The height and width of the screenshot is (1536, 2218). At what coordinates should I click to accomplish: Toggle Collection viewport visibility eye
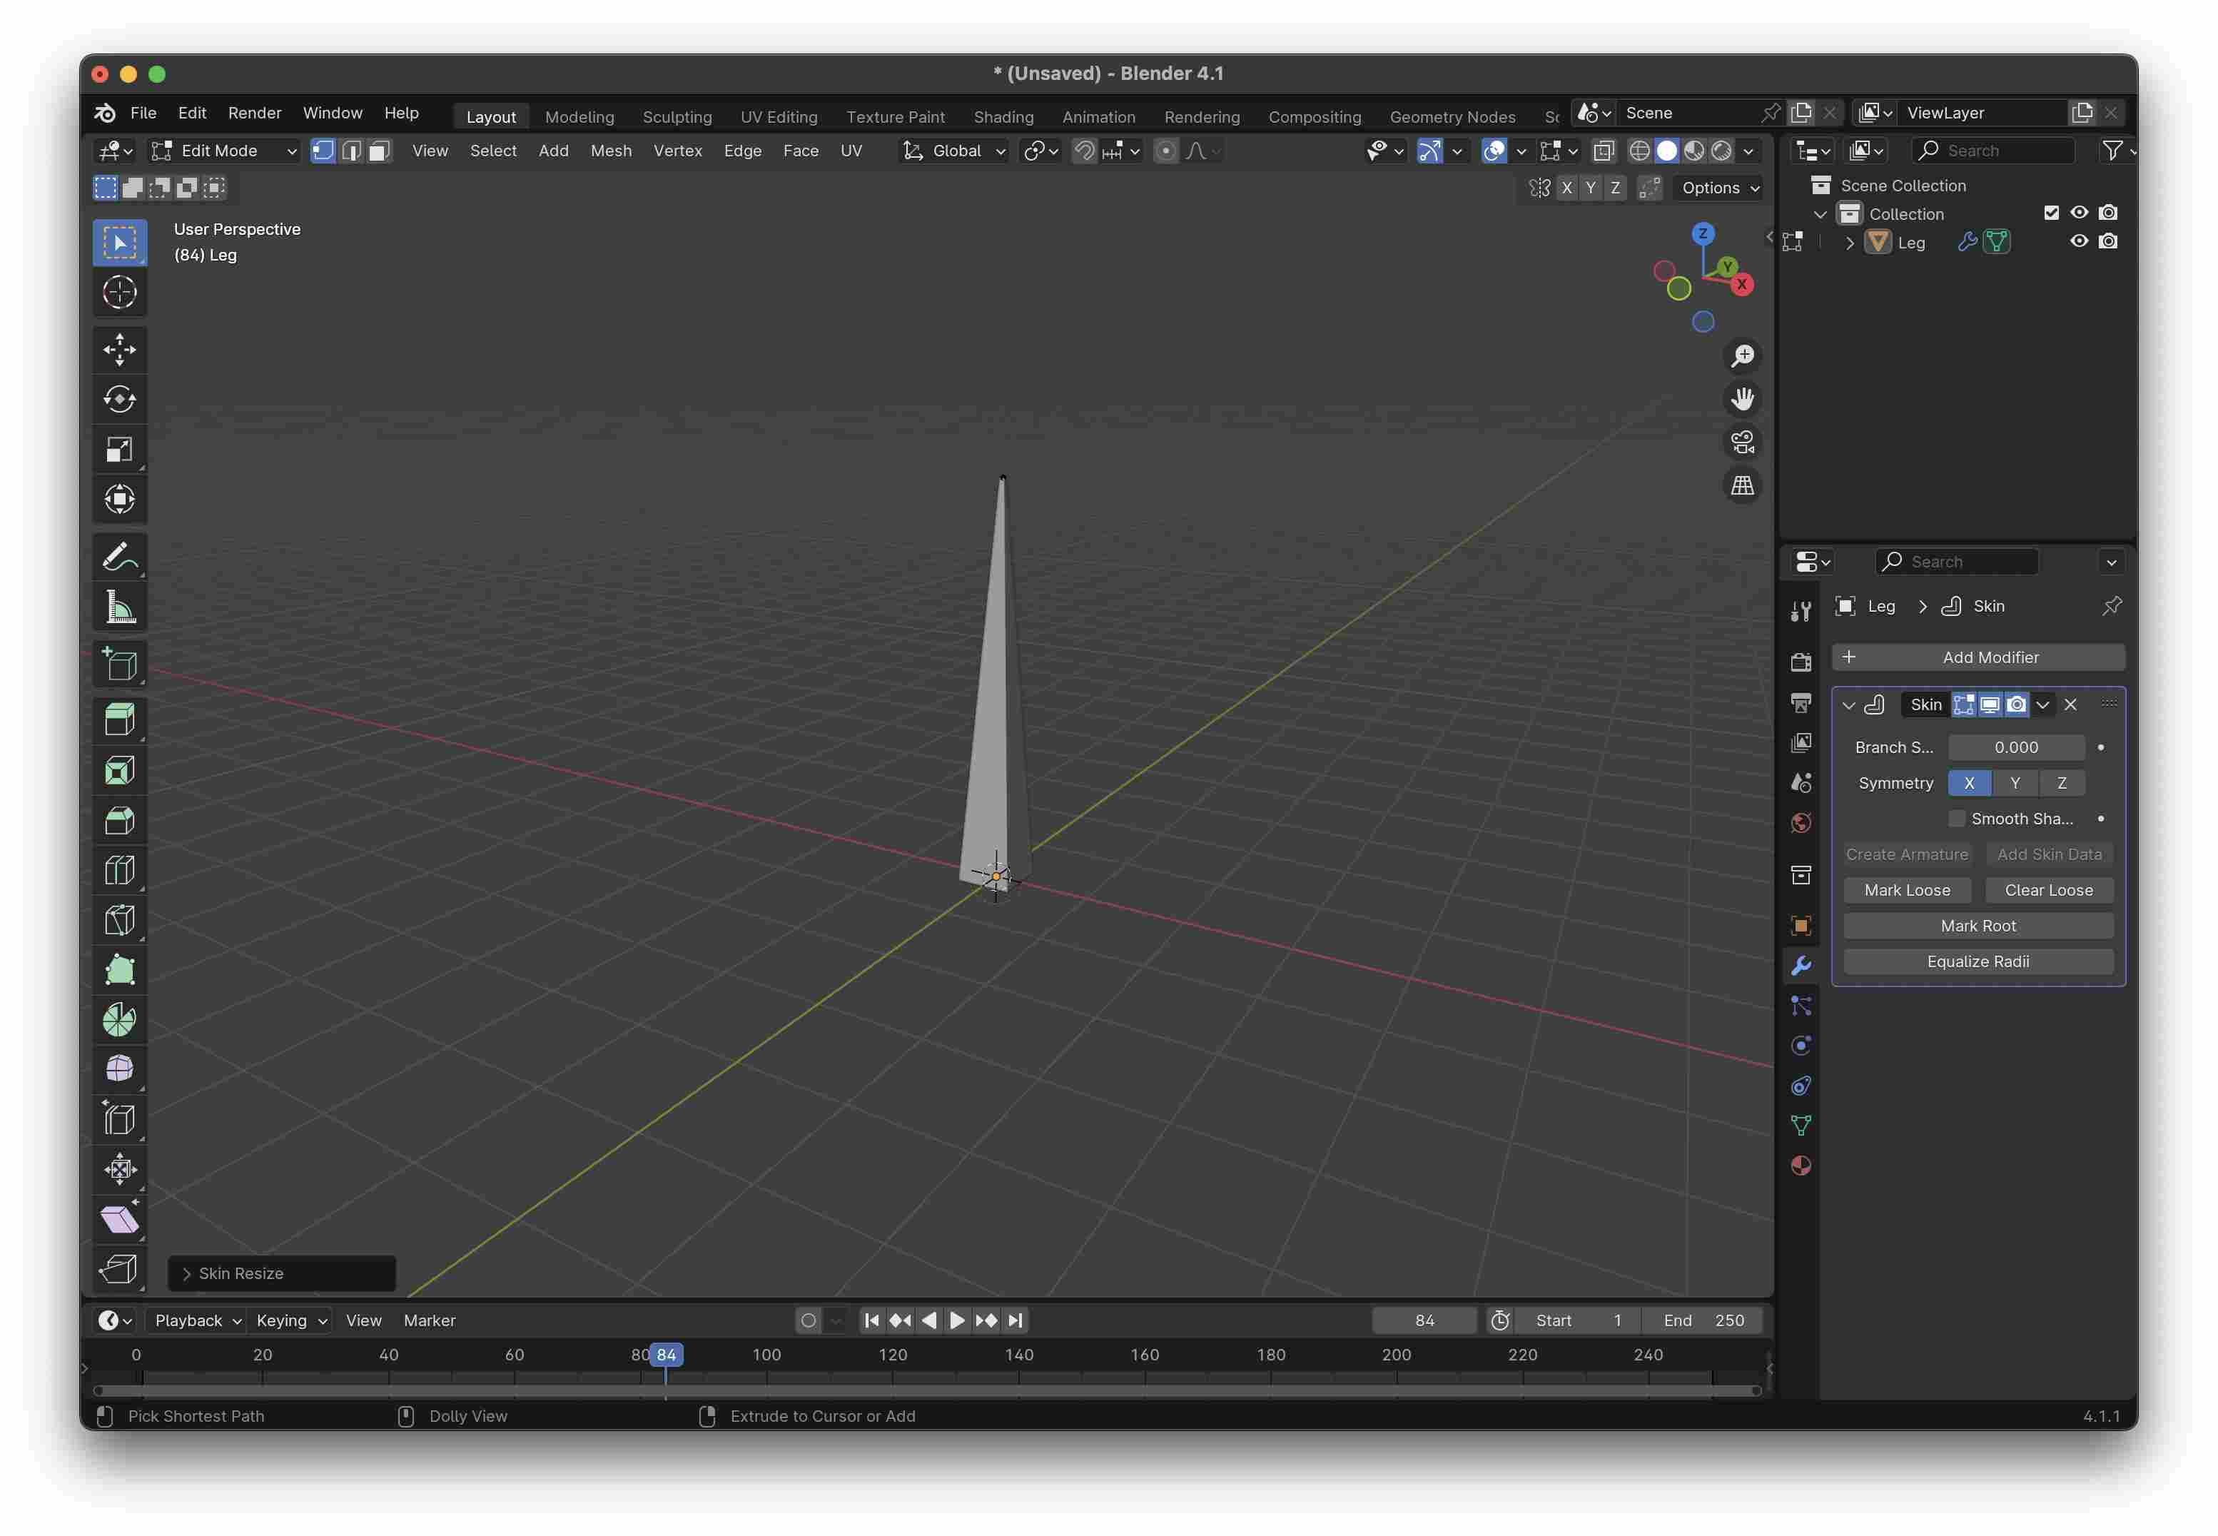point(2080,213)
